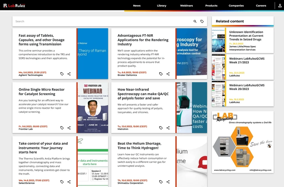Screen dimensions: 284x187
Task: Click Agilent Technologies company name
Action: point(31,75)
